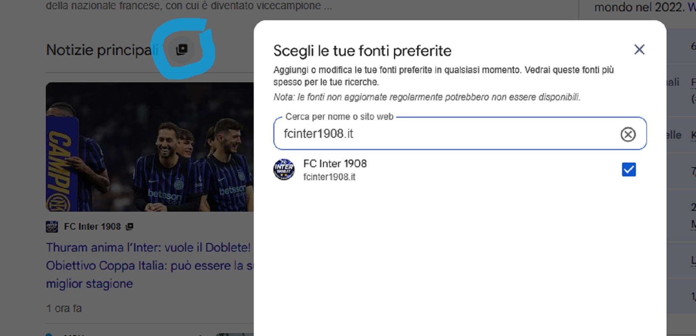
Task: Click FC Inter 1908 source name below photo
Action: [92, 226]
